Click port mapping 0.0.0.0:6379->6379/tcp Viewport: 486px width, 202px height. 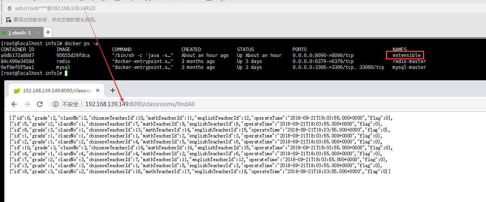tap(323, 61)
